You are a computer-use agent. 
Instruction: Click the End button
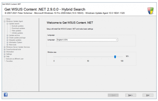coord(148,95)
